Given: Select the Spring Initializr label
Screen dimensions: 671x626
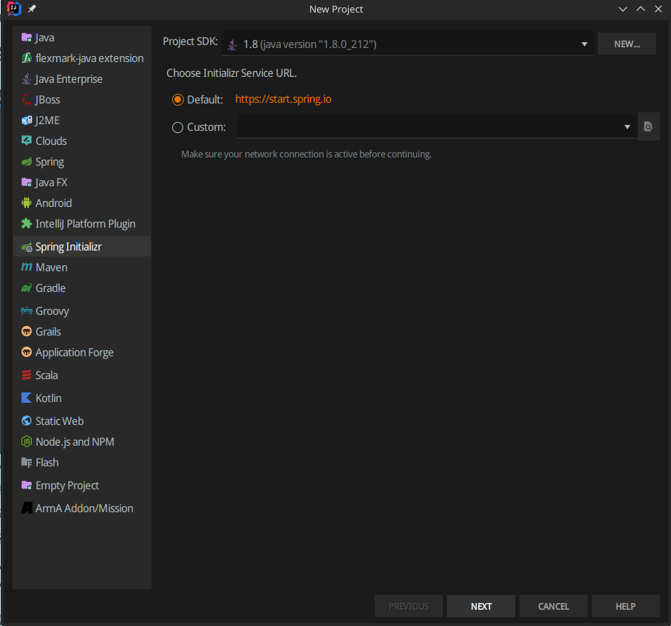Looking at the screenshot, I should 69,247.
